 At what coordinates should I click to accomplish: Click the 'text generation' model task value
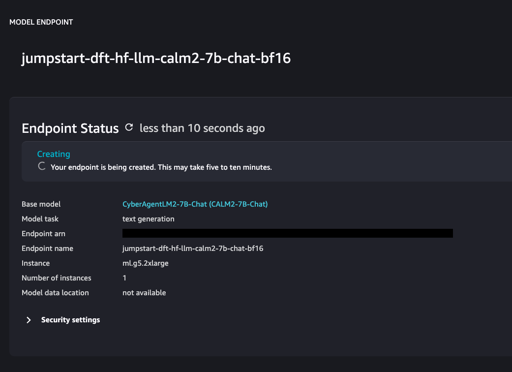pyautogui.click(x=148, y=219)
